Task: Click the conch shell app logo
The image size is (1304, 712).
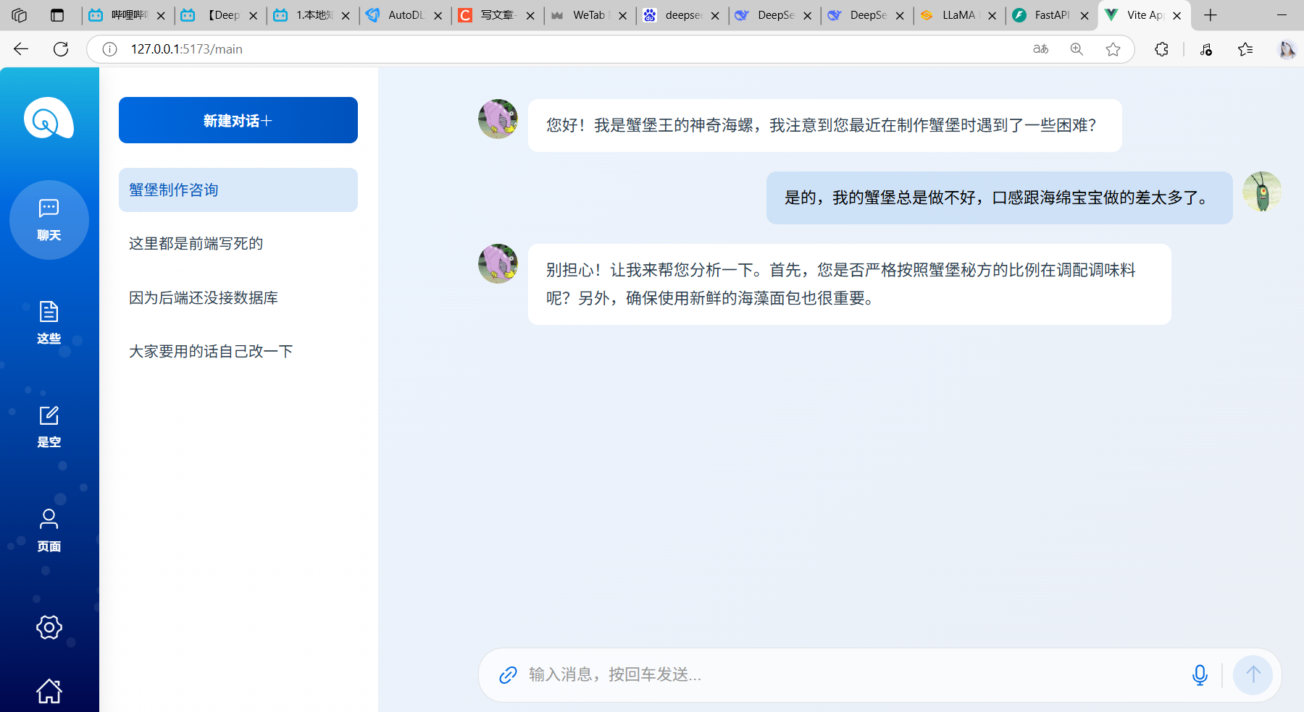Action: coord(49,118)
